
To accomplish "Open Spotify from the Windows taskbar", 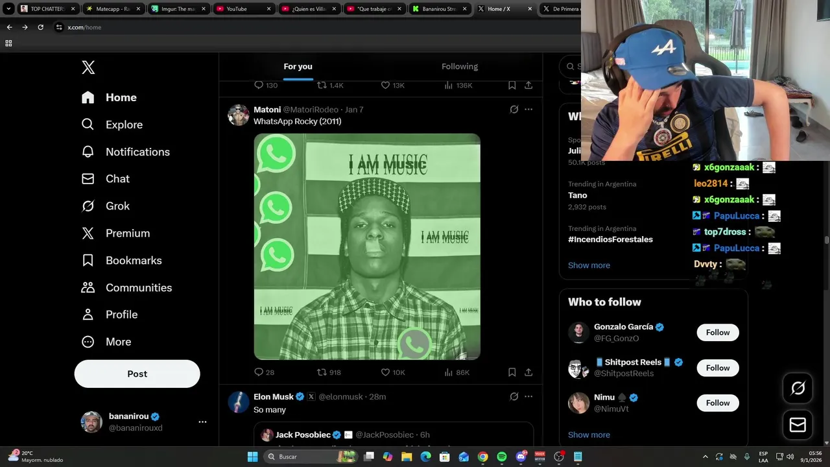I will 502,457.
